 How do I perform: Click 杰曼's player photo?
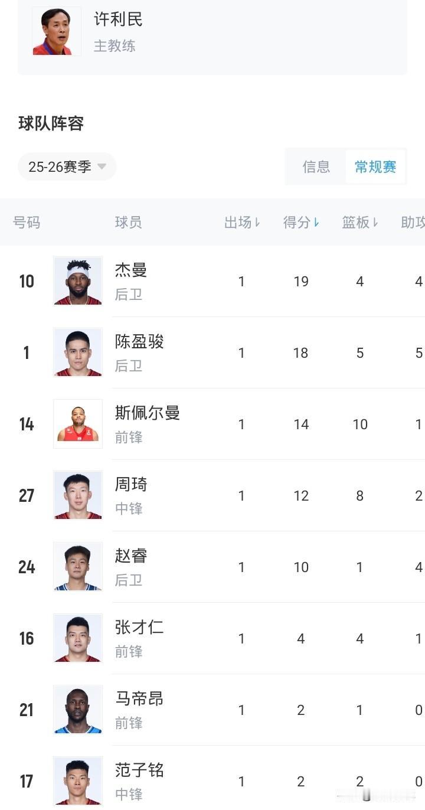point(77,280)
